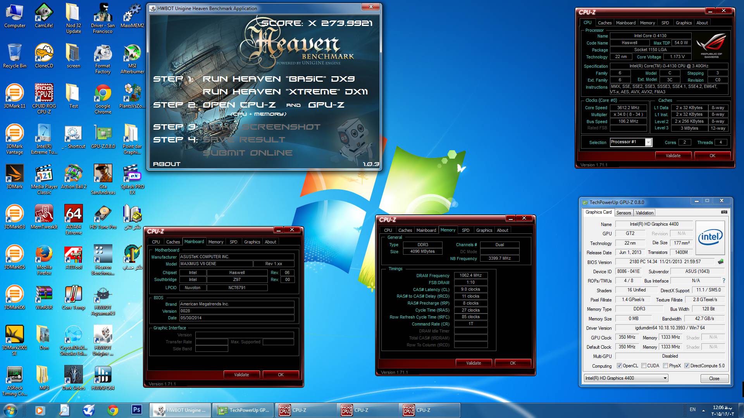
Task: Open MSI Afterburner desktop icon
Action: click(x=132, y=58)
